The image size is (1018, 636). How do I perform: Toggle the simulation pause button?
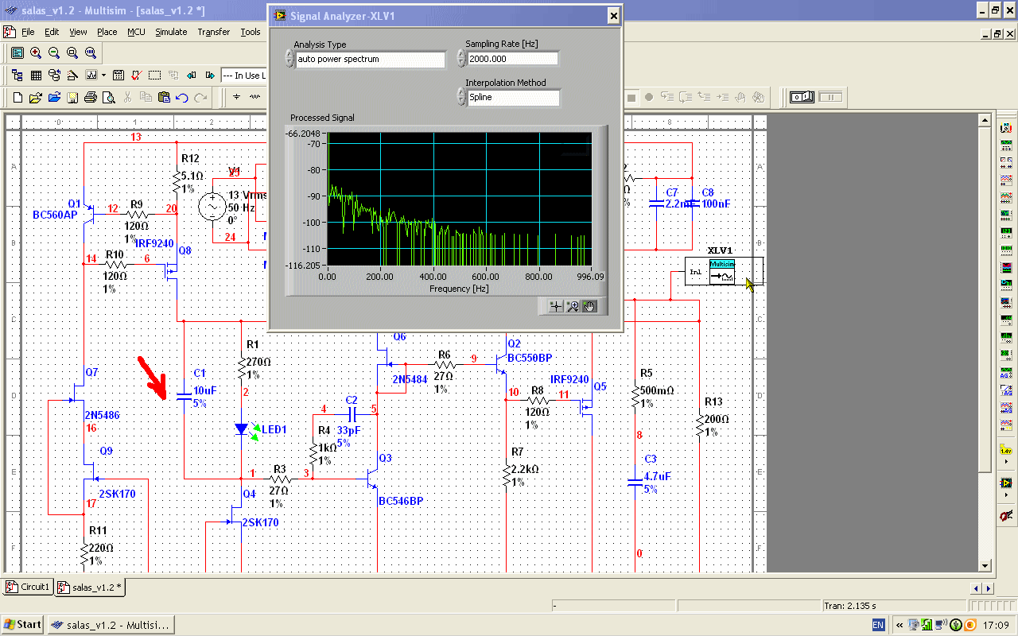tap(830, 97)
